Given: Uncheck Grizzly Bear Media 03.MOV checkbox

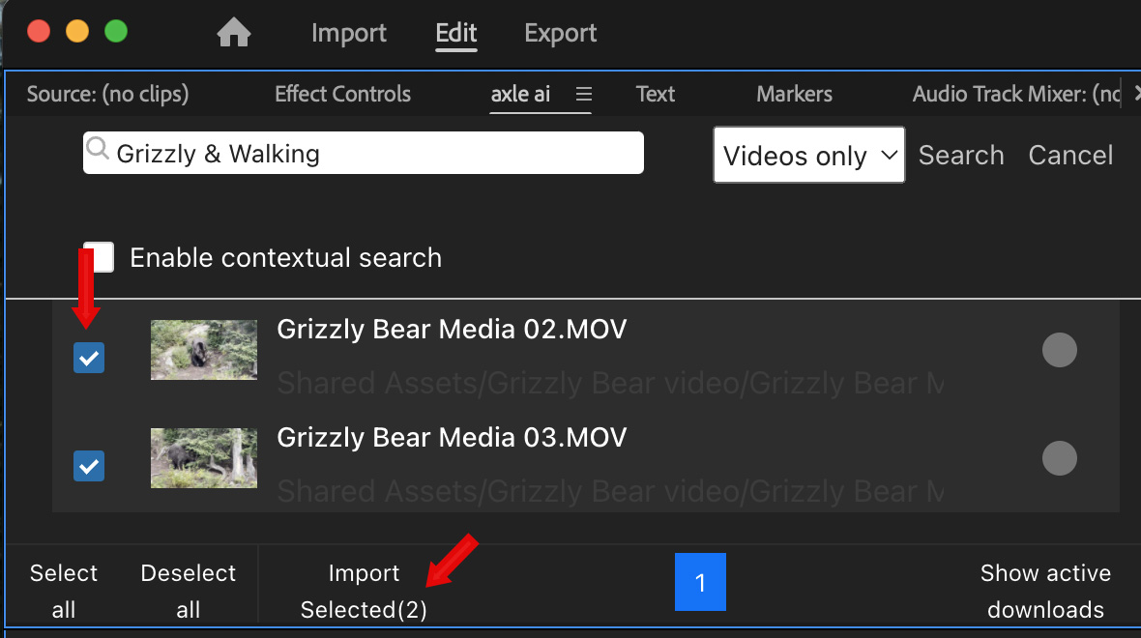Looking at the screenshot, I should (x=89, y=467).
